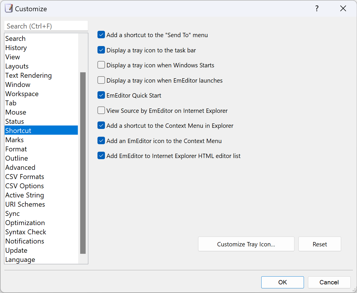Click the EmEditor icon in the title bar

tap(9, 8)
